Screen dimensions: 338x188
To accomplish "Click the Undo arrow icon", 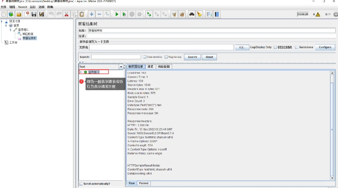I will 51,14.
